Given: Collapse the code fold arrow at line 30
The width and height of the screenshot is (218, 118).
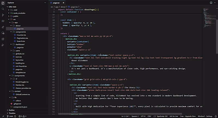Looking at the screenshot, I should 65,53.
